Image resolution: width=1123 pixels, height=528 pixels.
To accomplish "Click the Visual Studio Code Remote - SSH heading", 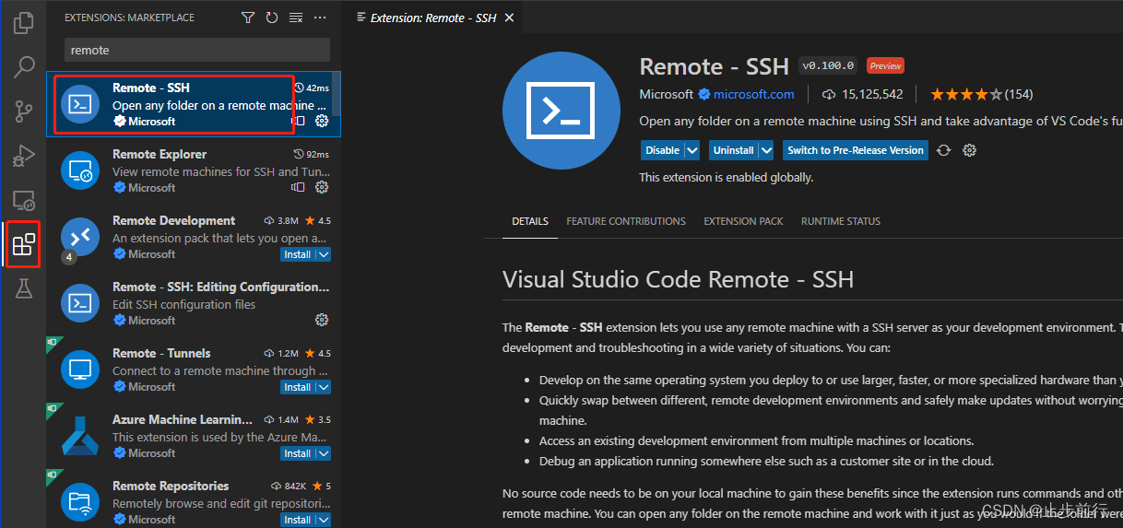I will pyautogui.click(x=679, y=279).
